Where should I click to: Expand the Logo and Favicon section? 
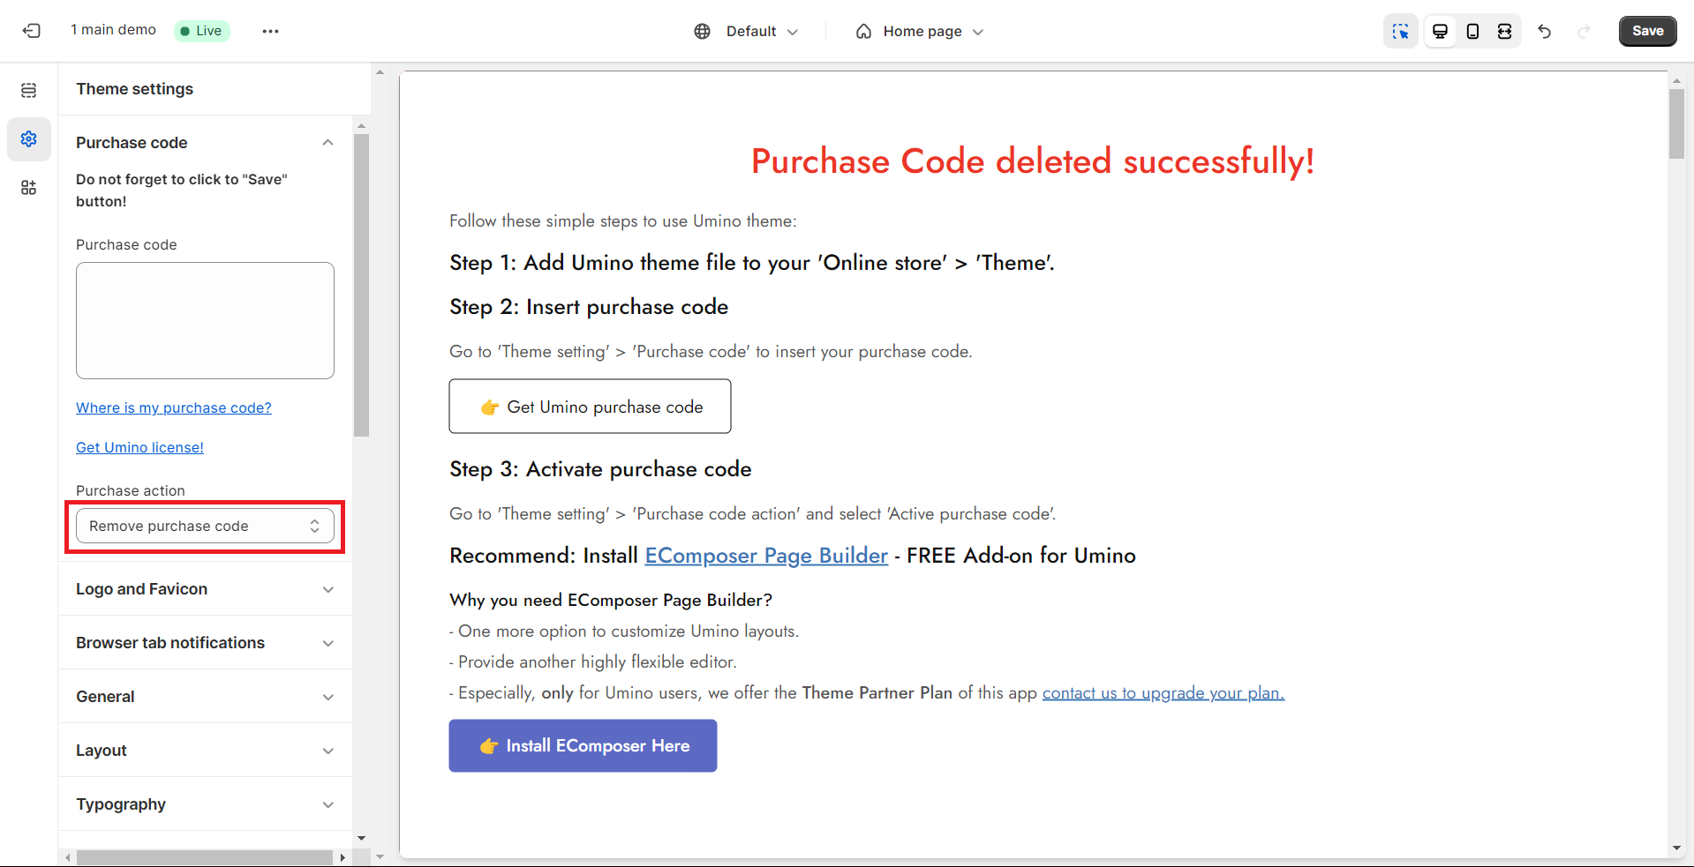(x=205, y=589)
